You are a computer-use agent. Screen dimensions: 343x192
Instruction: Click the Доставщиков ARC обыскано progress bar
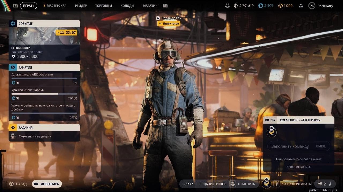click(44, 78)
